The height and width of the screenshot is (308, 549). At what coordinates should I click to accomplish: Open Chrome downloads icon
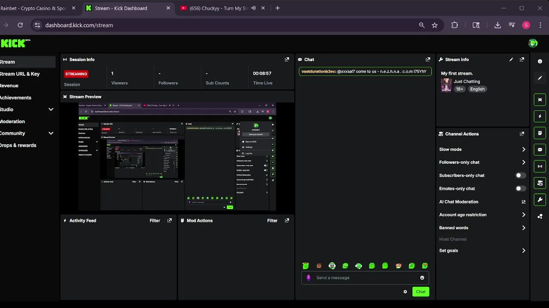tap(498, 25)
